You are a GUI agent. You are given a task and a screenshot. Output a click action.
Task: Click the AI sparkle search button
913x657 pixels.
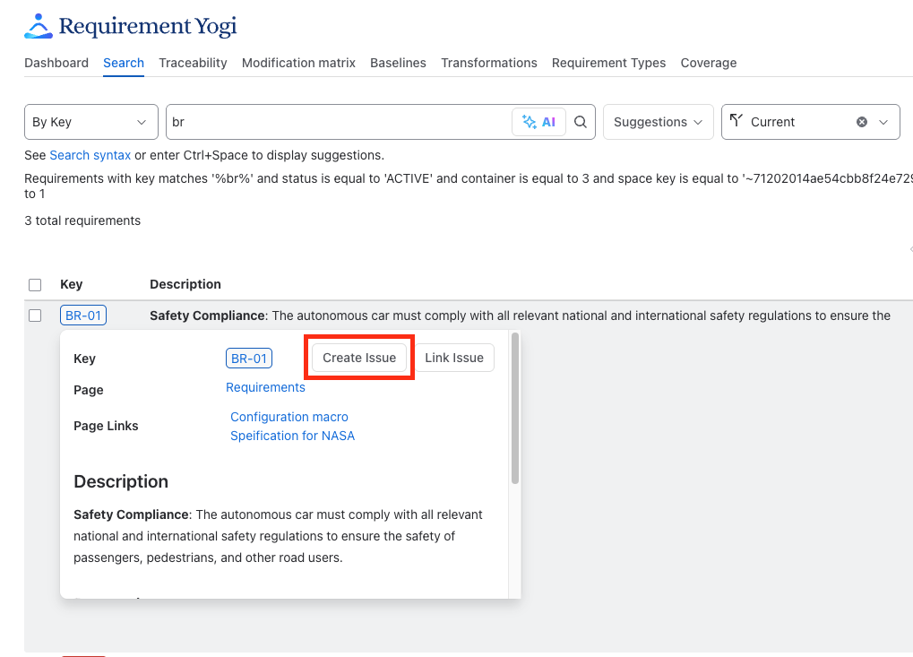coord(538,122)
